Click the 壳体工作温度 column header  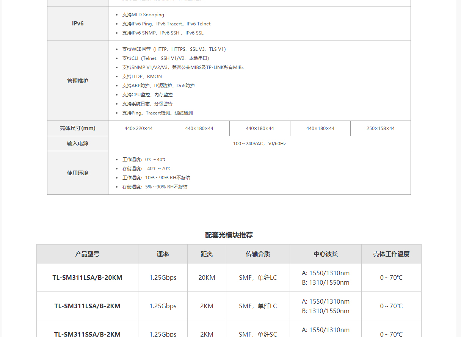point(391,254)
